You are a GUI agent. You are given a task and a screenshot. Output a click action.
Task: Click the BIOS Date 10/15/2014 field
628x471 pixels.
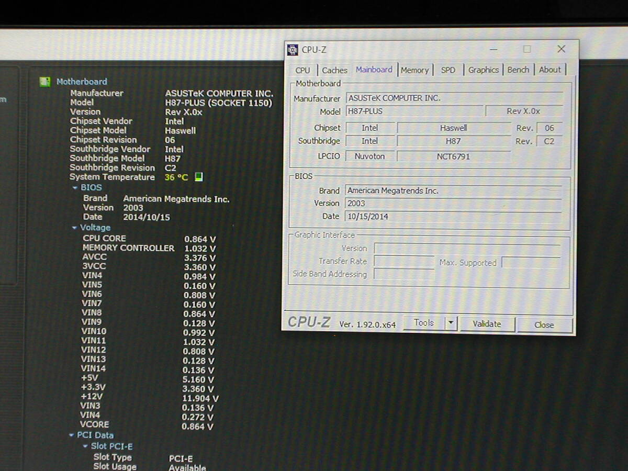[453, 217]
